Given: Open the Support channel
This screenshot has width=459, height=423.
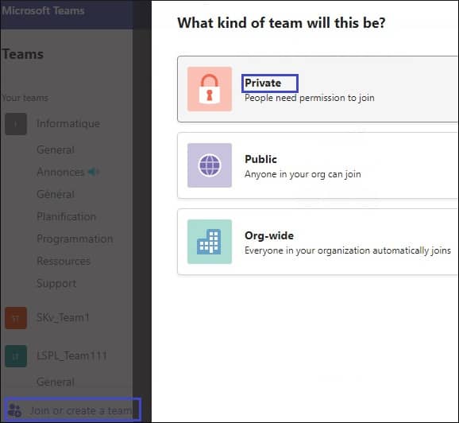Looking at the screenshot, I should pos(56,284).
